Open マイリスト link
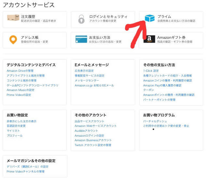The image size is (207, 181). pyautogui.click(x=13, y=131)
